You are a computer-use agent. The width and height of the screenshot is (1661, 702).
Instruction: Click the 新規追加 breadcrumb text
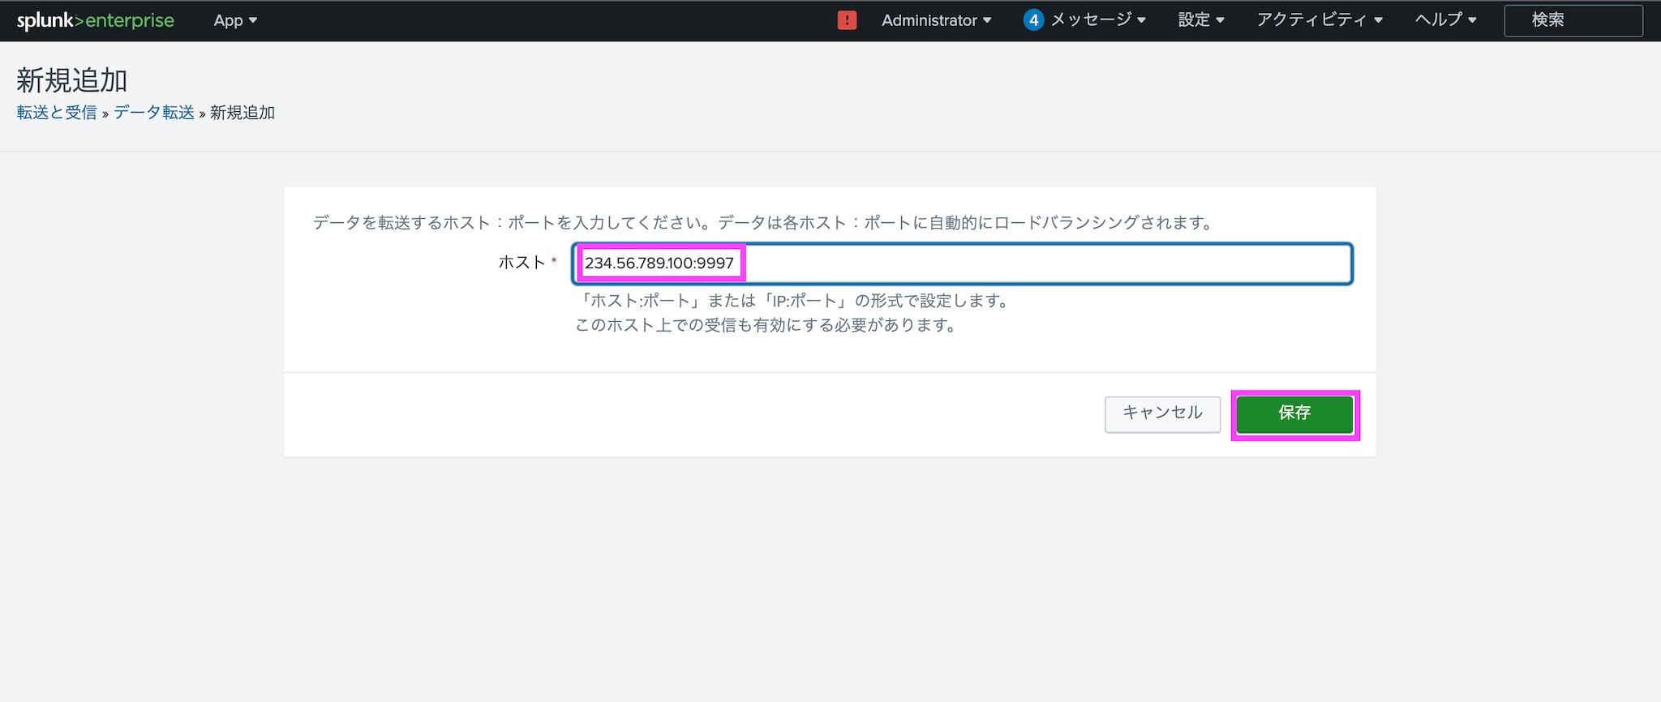(x=242, y=113)
